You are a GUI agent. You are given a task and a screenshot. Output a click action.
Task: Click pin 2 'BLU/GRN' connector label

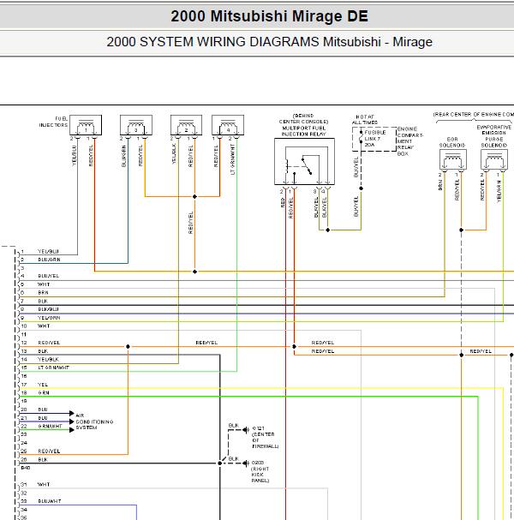[x=49, y=260]
